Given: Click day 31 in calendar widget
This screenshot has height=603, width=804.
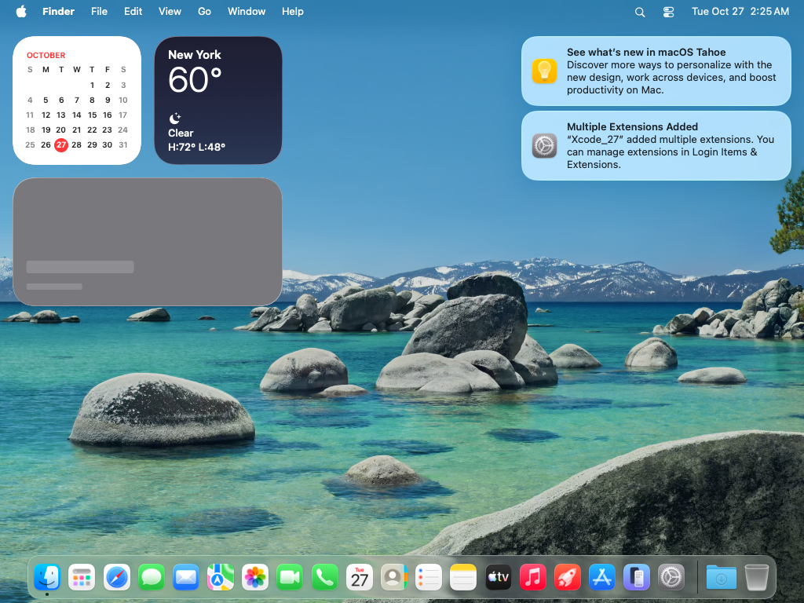Looking at the screenshot, I should (123, 144).
